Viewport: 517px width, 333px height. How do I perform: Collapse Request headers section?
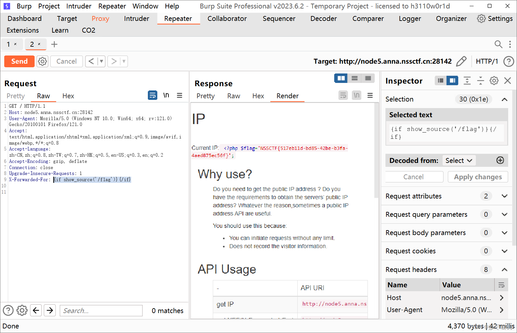pos(505,270)
